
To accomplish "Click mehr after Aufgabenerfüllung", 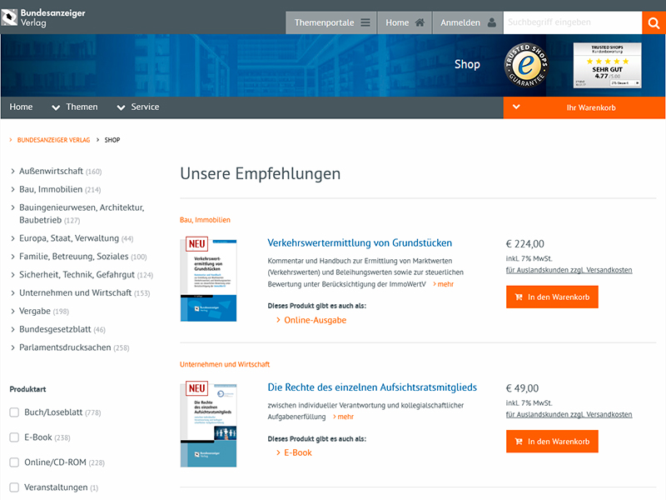I will pyautogui.click(x=344, y=417).
